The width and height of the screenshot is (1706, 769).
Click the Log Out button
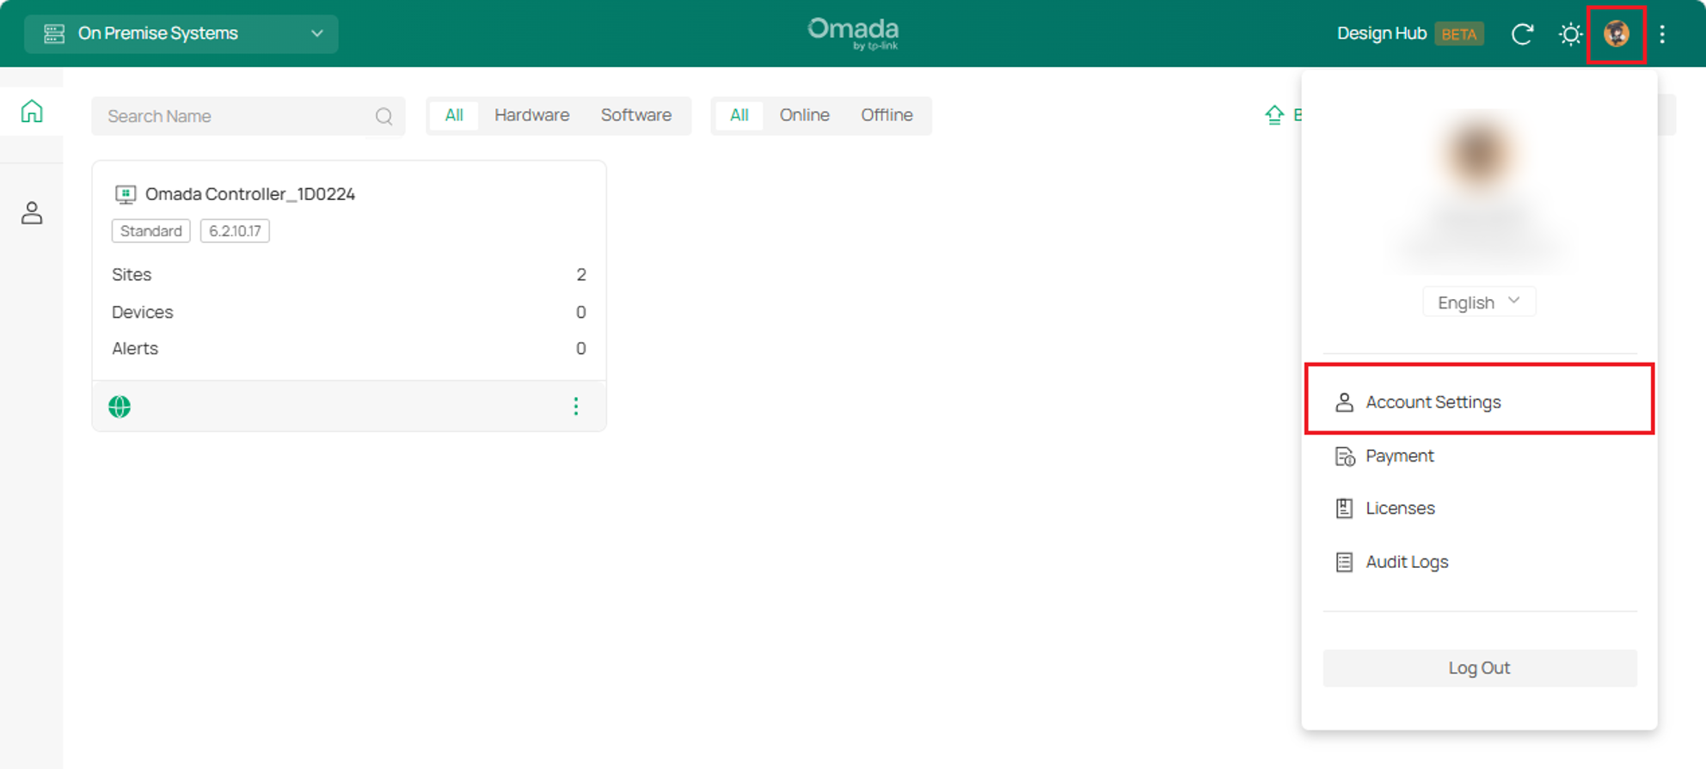1479,668
